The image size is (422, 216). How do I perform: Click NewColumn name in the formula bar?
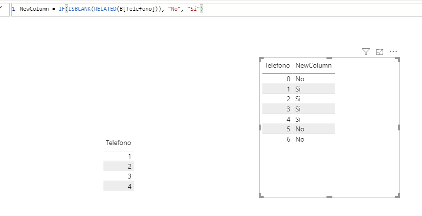click(34, 9)
